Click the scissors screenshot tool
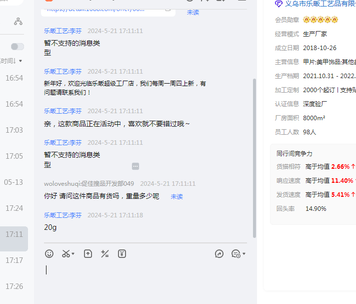This screenshot has width=356, height=304. click(66, 254)
